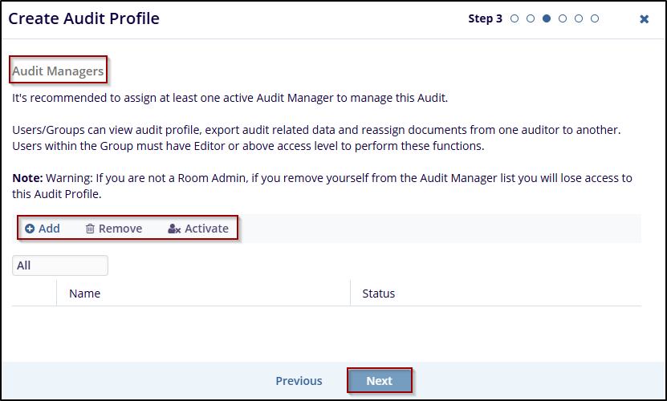
Task: Close the Create Audit Profile dialog
Action: 644,19
